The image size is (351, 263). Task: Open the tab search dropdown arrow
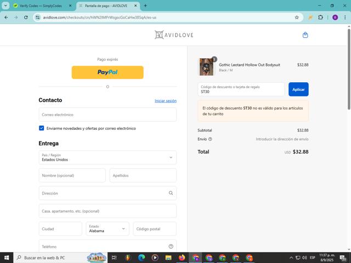5,6
